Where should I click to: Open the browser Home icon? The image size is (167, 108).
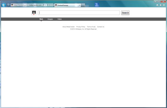click(x=157, y=5)
